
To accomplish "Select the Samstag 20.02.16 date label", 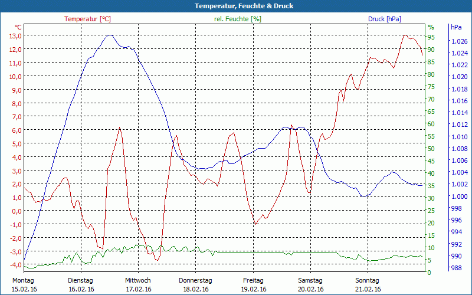I will [x=310, y=284].
